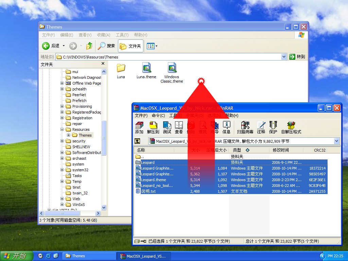
Task: Click 测试 test icon in WinRAR toolbar
Action: coord(167,128)
